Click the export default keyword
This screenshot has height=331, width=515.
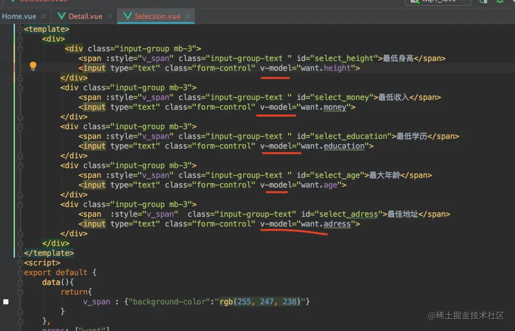(55, 272)
